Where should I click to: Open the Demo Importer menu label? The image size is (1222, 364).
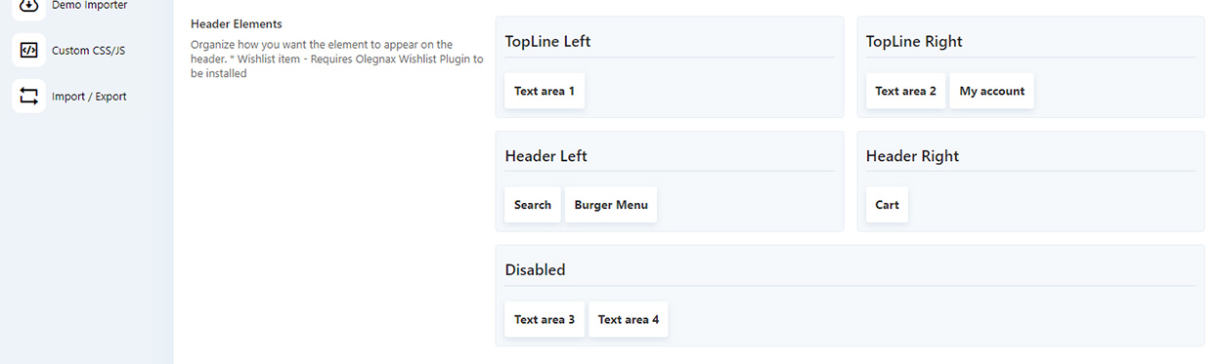(x=89, y=6)
